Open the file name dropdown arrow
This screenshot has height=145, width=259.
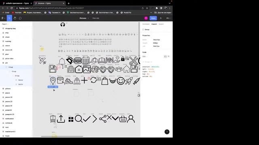pos(88,18)
